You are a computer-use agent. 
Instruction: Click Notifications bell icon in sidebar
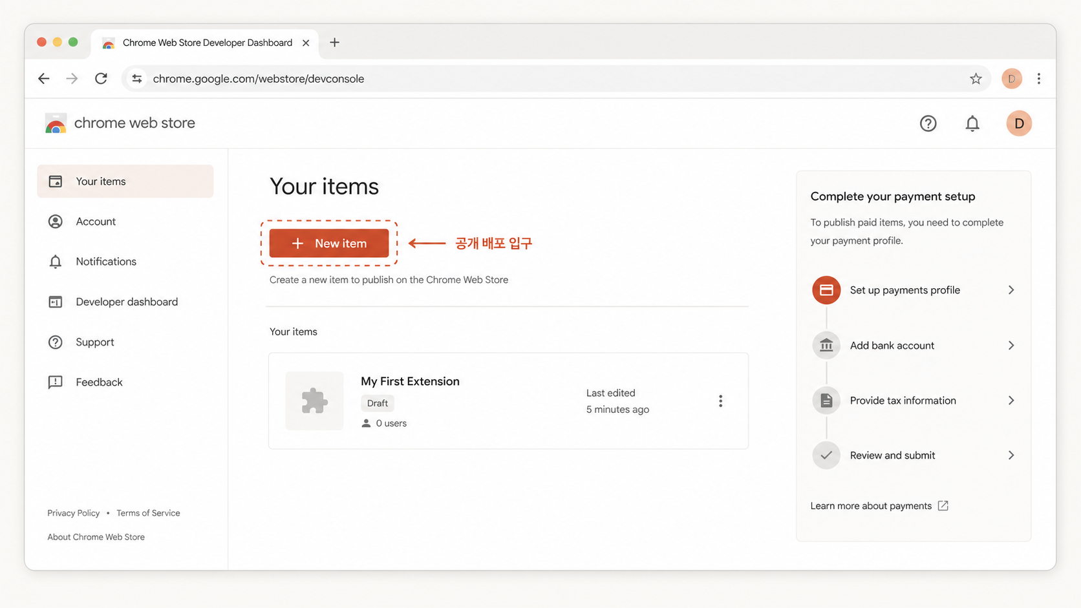point(56,262)
